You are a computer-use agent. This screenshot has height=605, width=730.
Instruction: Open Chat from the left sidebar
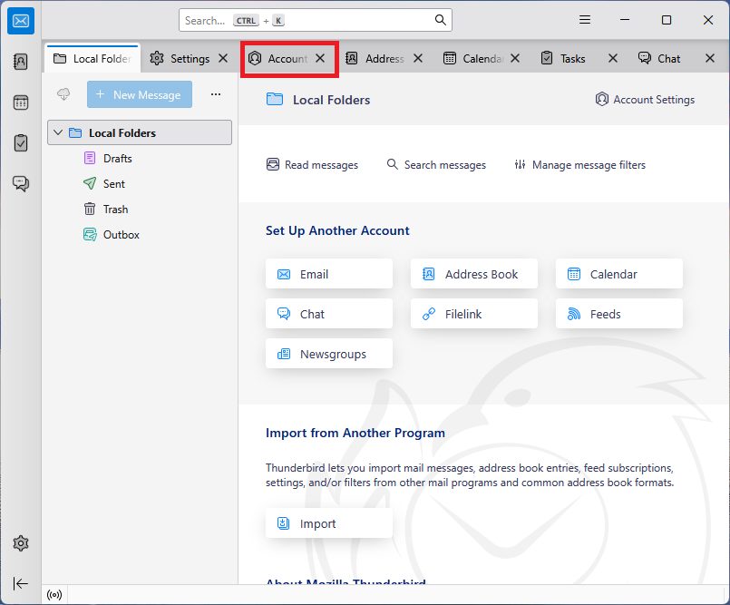(x=21, y=183)
